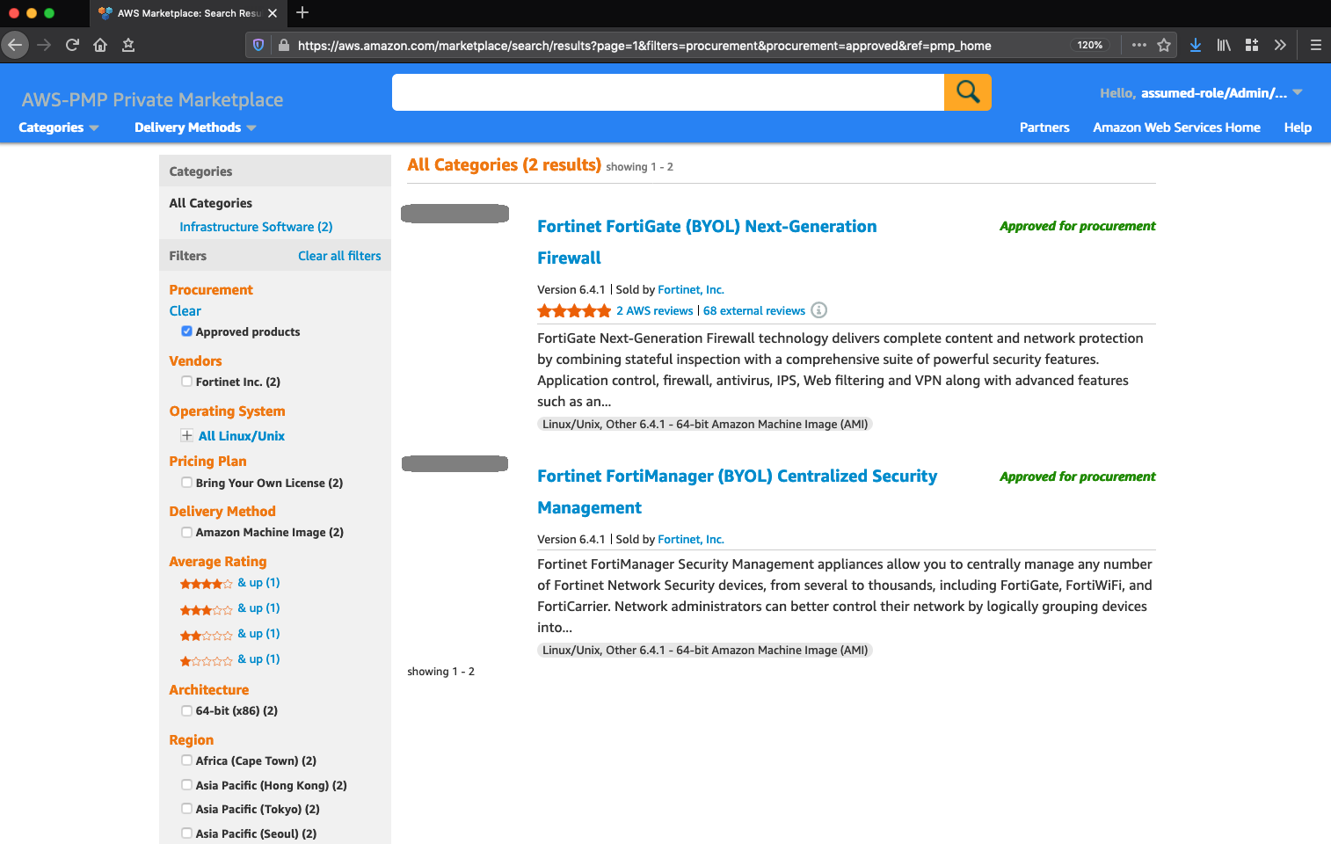Check the Fortinet Inc. vendor filter
This screenshot has height=844, width=1331.
coord(186,382)
